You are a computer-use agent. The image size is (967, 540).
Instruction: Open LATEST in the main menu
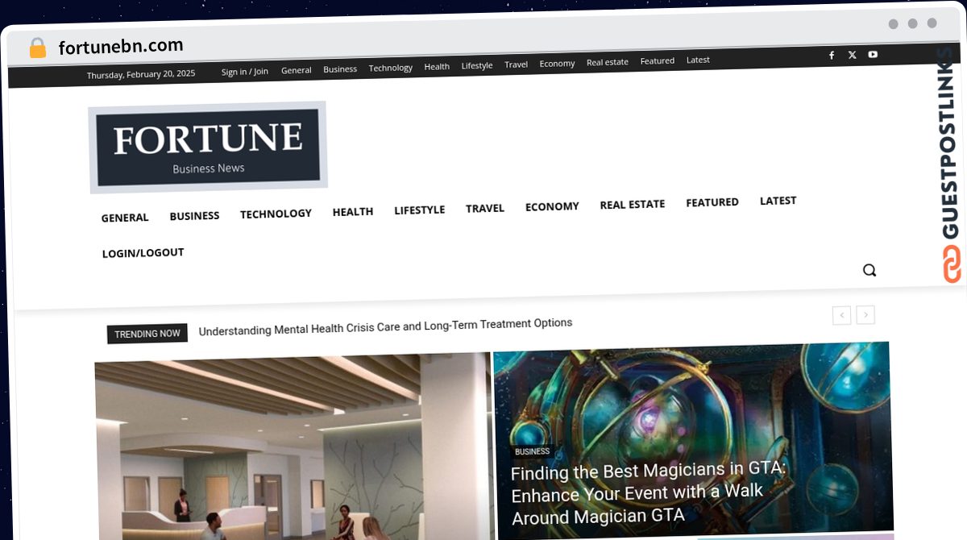pyautogui.click(x=778, y=201)
